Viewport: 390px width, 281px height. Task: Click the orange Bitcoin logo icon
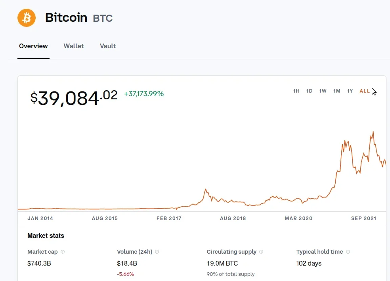coord(27,18)
